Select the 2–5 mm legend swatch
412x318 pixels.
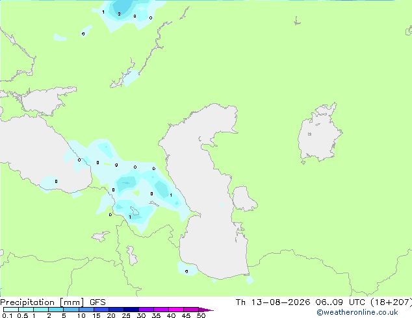click(56, 310)
